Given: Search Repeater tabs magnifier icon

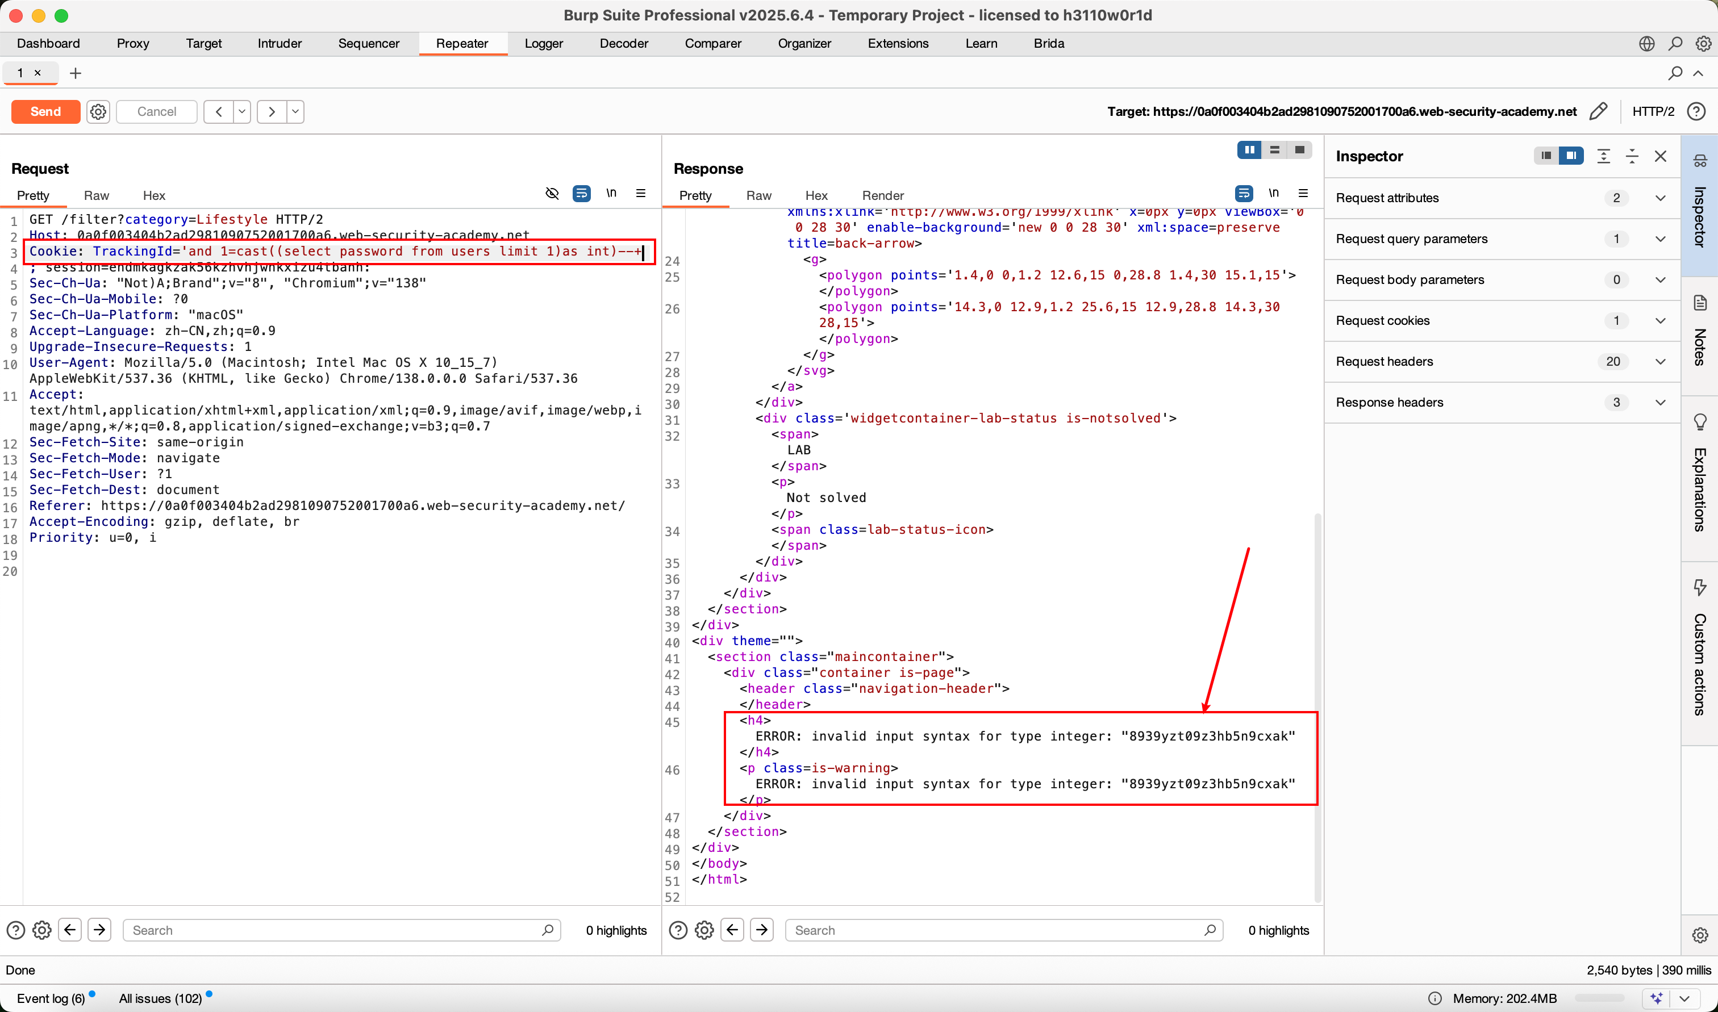Looking at the screenshot, I should coord(1675,73).
